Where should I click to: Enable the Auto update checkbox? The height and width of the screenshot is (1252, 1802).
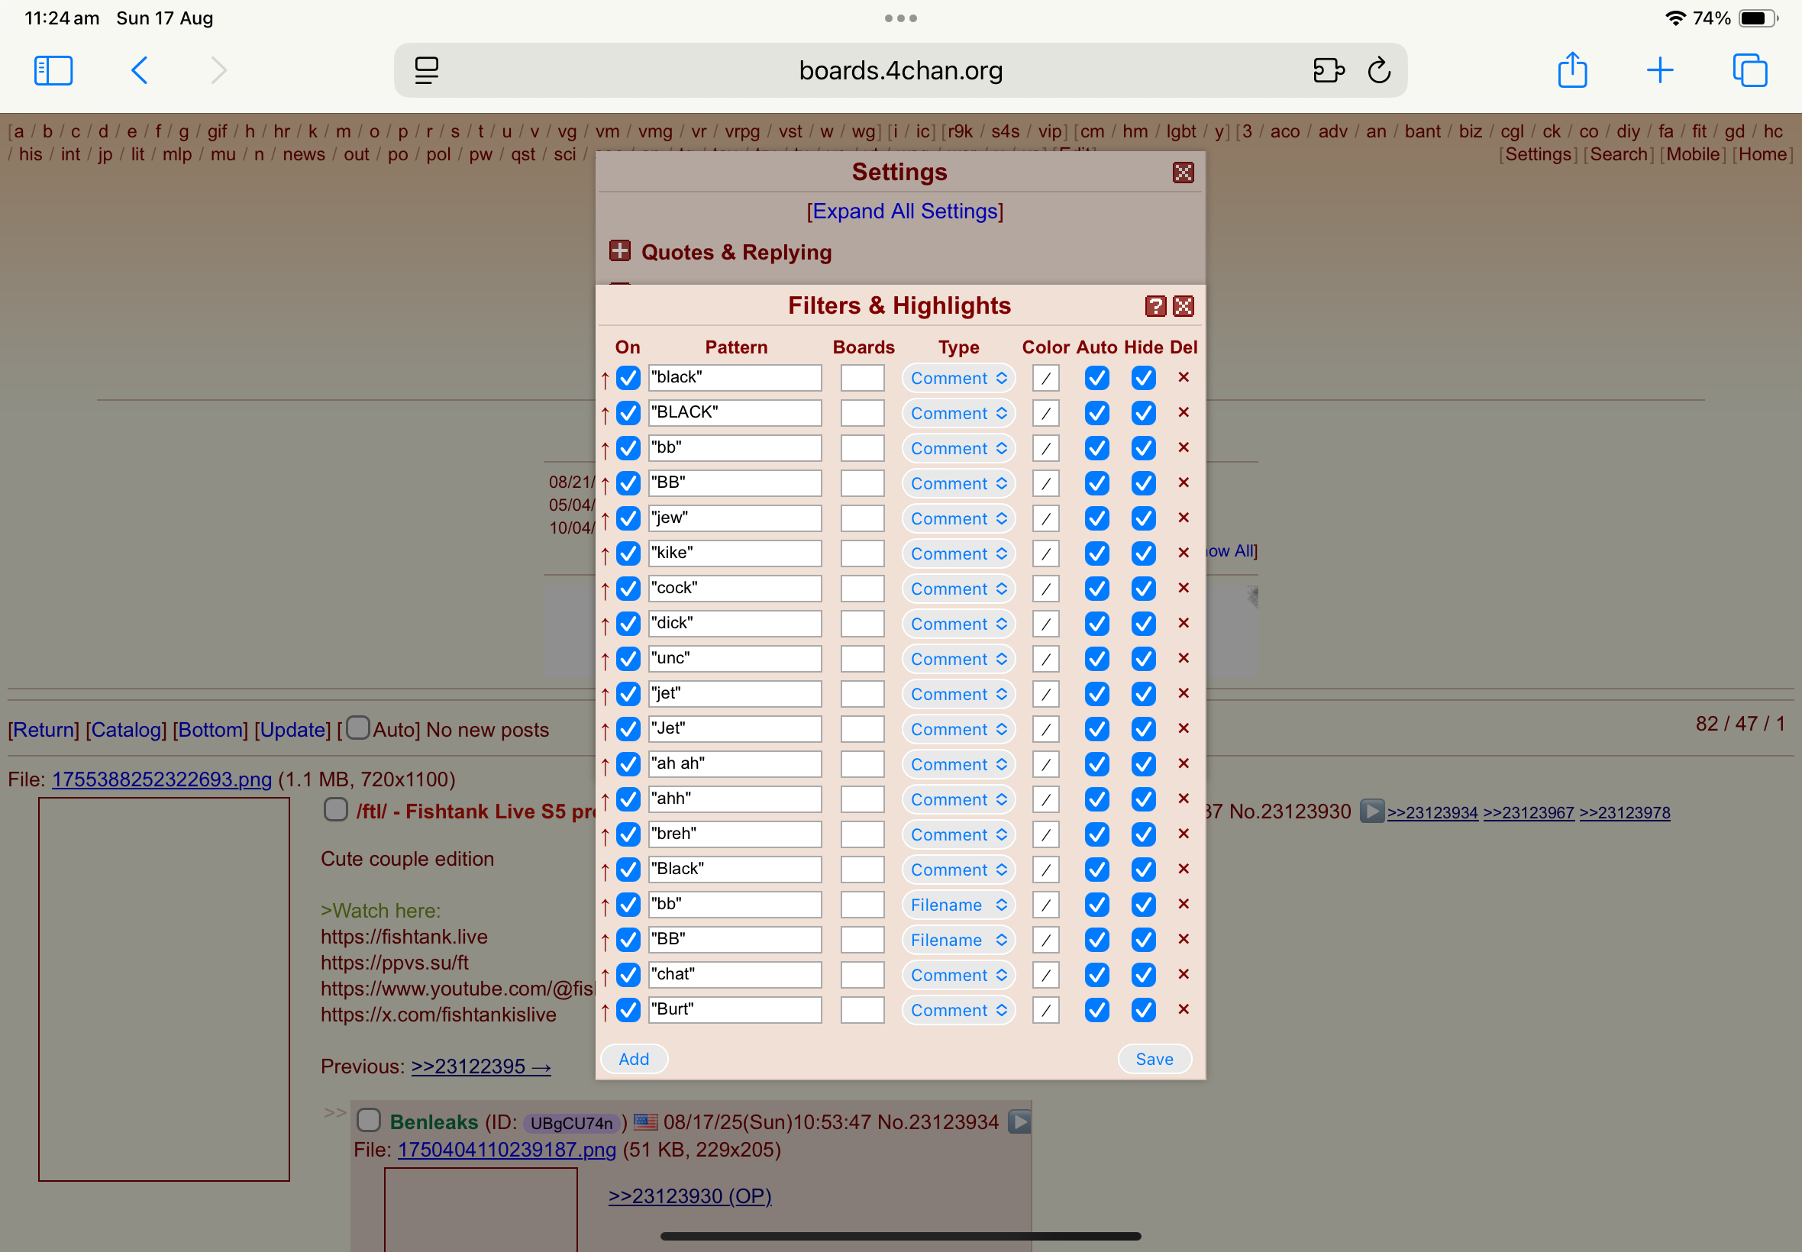(358, 728)
